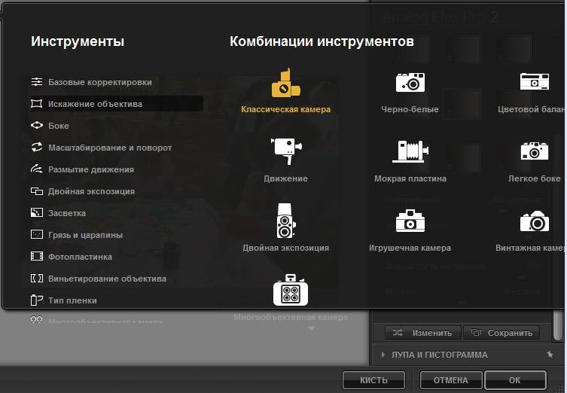Click the Фотопластинка icon

pyautogui.click(x=37, y=256)
